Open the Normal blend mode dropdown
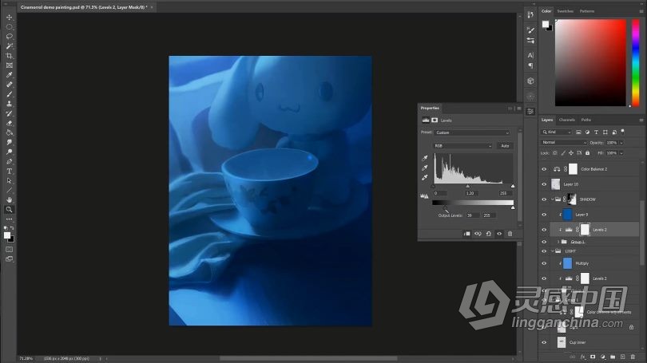This screenshot has height=363, width=647. coord(564,143)
